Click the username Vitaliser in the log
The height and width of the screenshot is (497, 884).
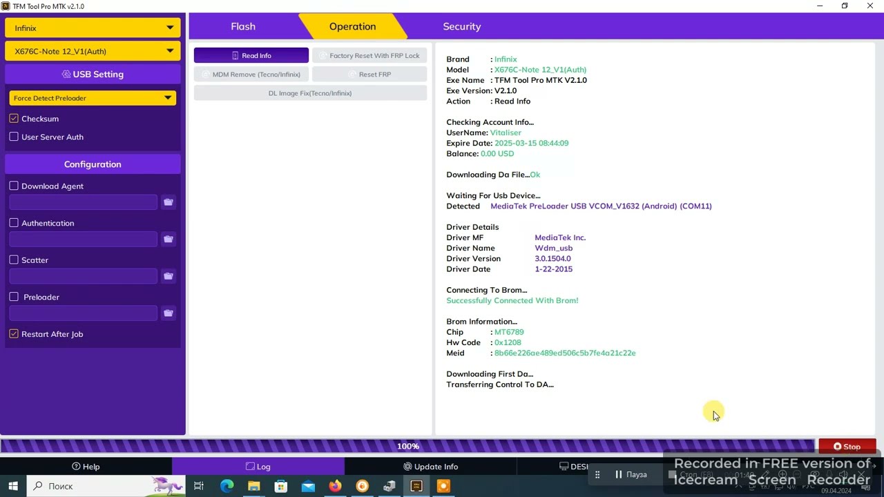coord(506,133)
